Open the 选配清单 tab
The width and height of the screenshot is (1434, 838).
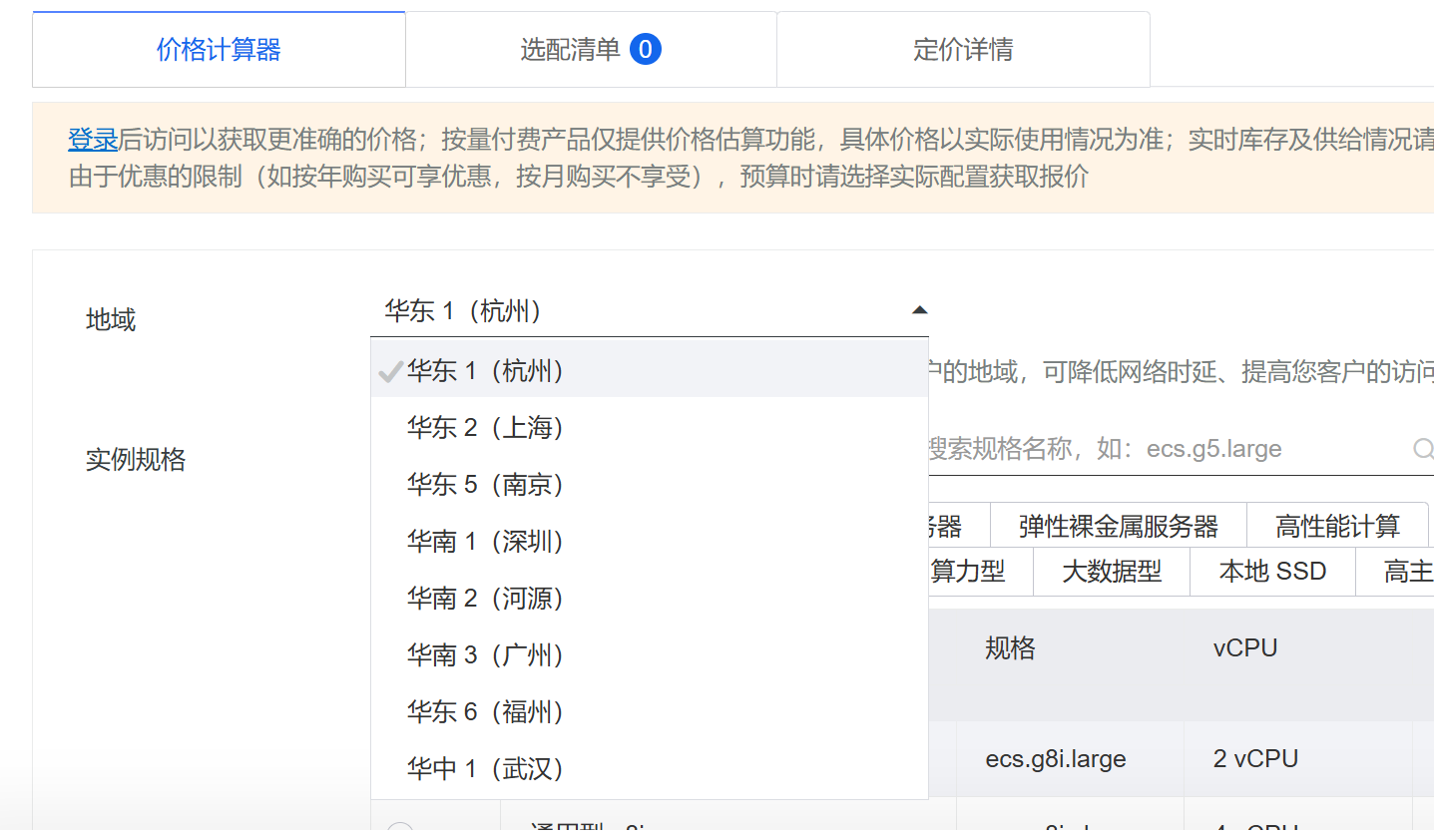click(x=591, y=49)
